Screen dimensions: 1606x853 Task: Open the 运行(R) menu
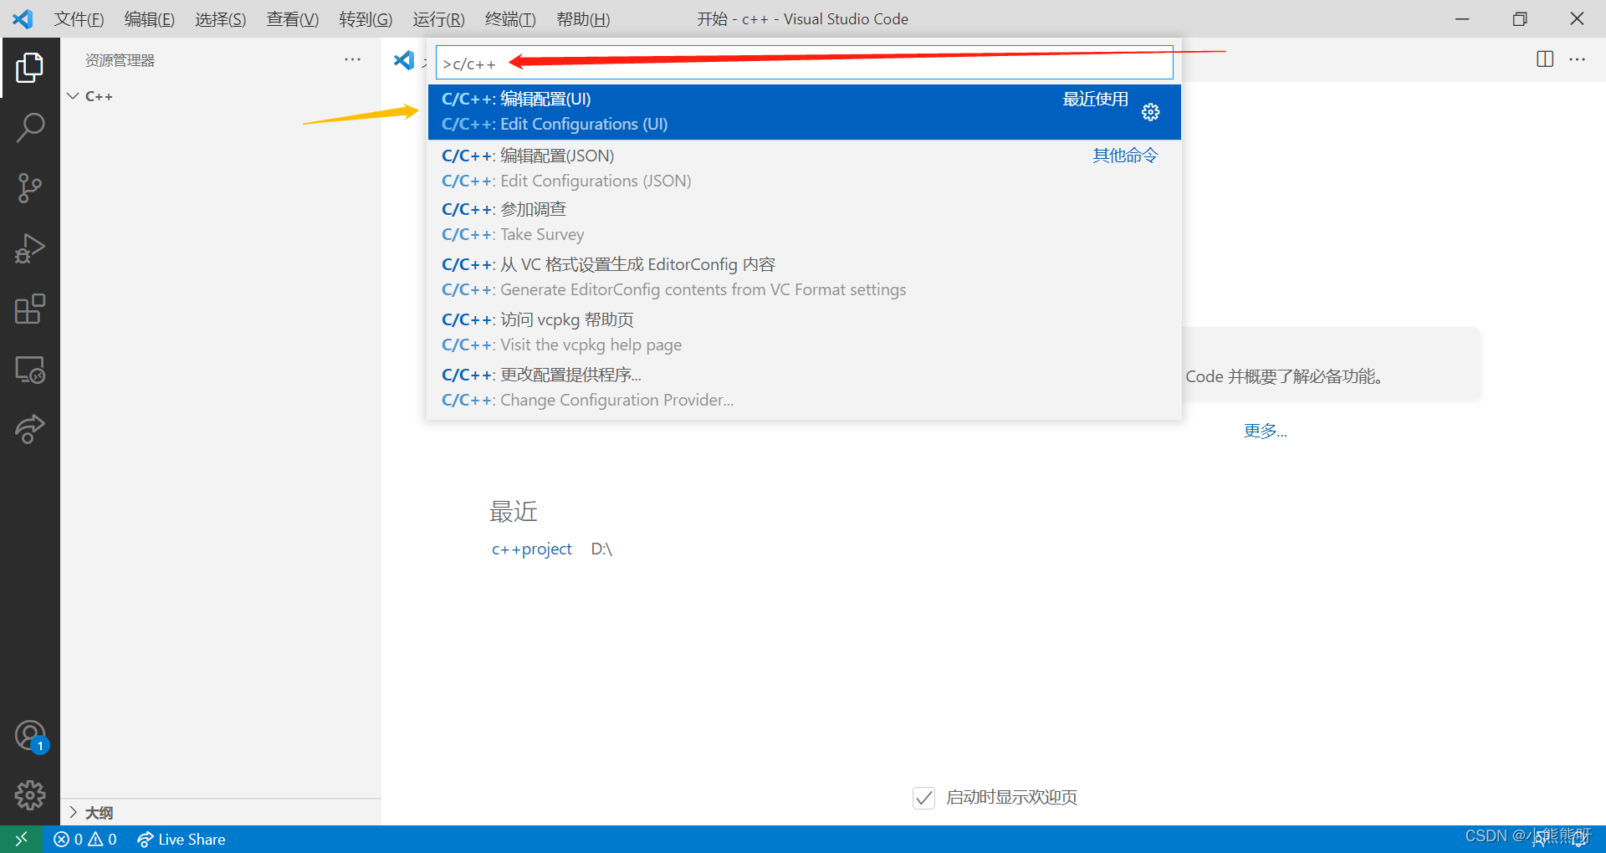pyautogui.click(x=438, y=18)
